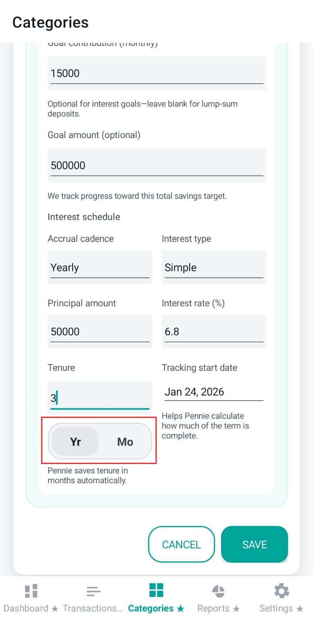Set tenure unit to Yr
Viewport: 313px width, 619px height.
tap(75, 441)
